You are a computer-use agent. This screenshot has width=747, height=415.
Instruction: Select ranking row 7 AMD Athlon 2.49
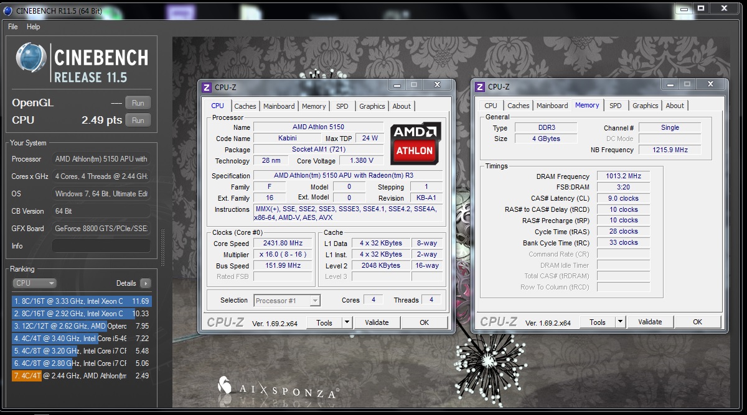[82, 376]
